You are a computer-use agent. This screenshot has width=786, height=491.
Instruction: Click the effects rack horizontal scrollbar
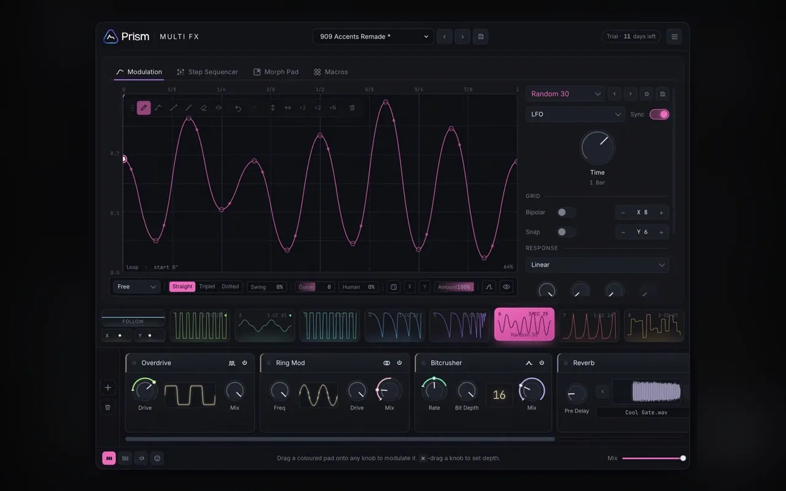pyautogui.click(x=340, y=439)
